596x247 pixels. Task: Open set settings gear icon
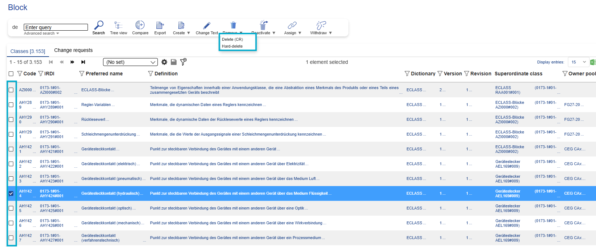point(164,62)
